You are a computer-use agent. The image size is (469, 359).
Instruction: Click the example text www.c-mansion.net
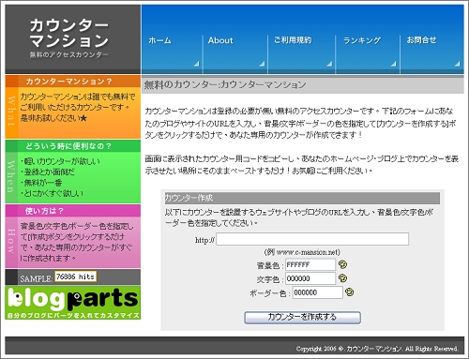click(x=307, y=252)
